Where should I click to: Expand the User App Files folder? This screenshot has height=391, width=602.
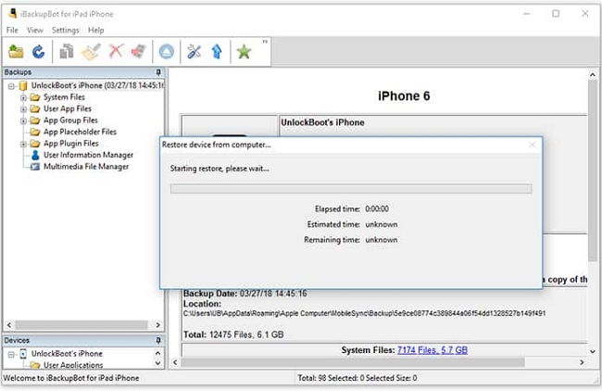click(x=23, y=109)
